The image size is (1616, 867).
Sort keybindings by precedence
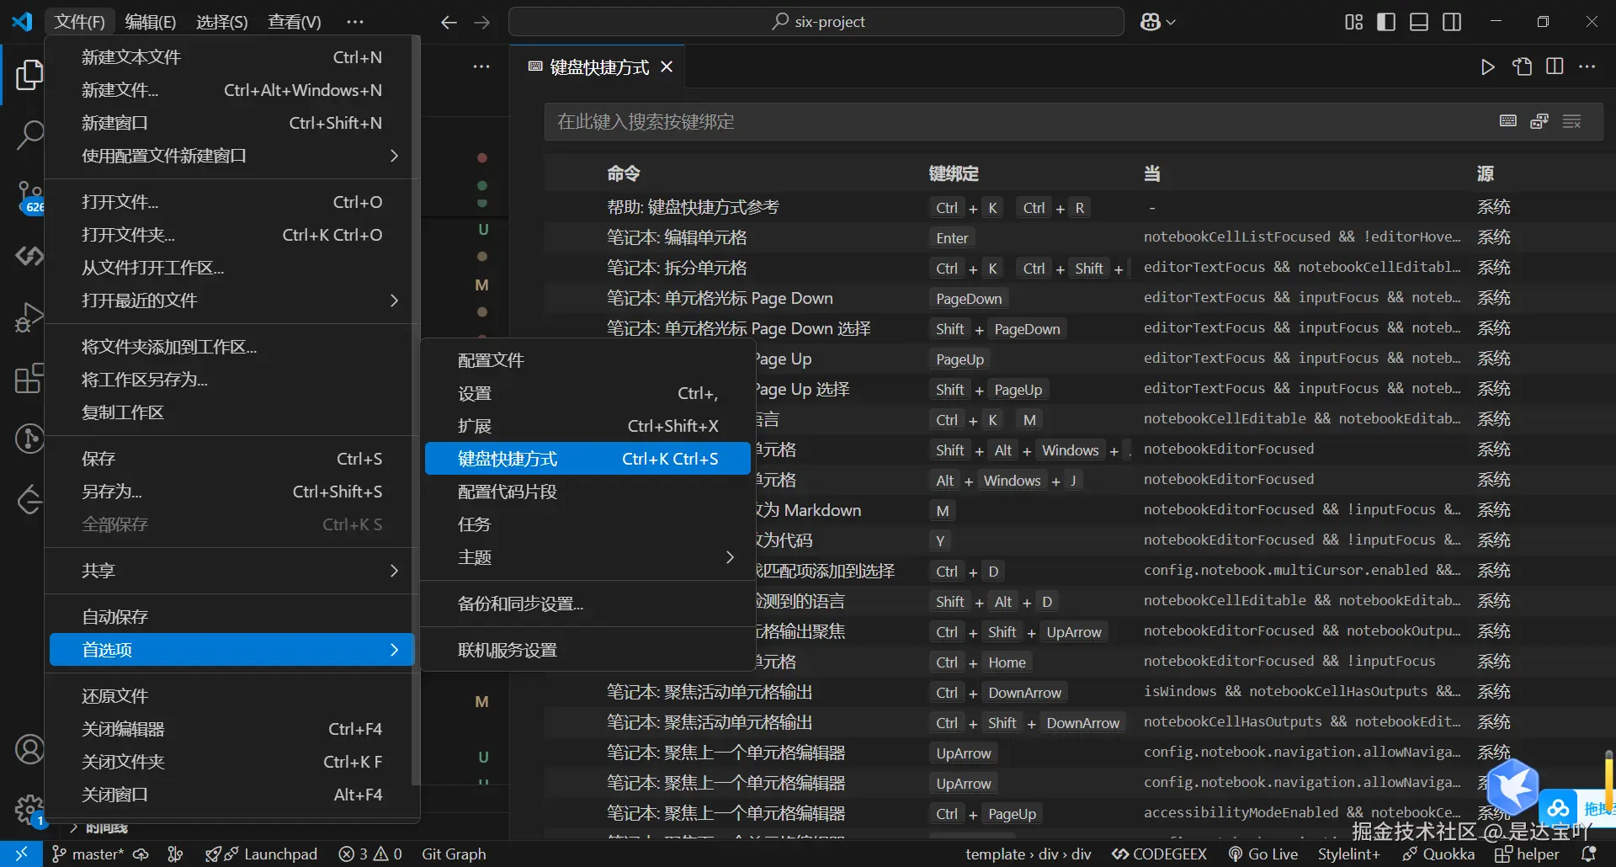pos(1539,121)
